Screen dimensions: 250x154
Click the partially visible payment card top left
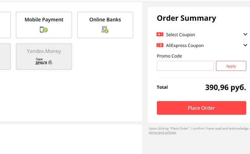(x=5, y=25)
